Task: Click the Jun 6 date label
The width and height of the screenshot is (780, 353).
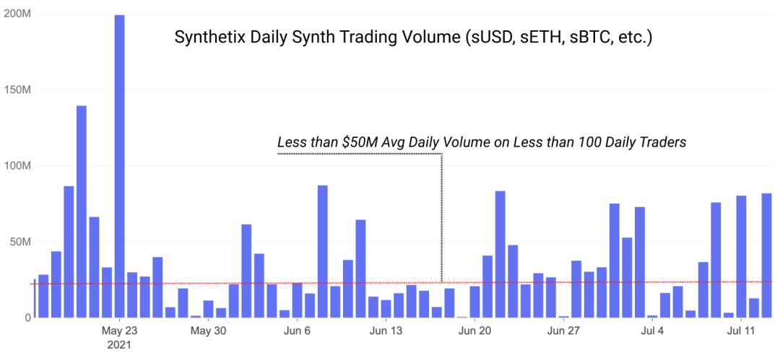Action: (297, 331)
